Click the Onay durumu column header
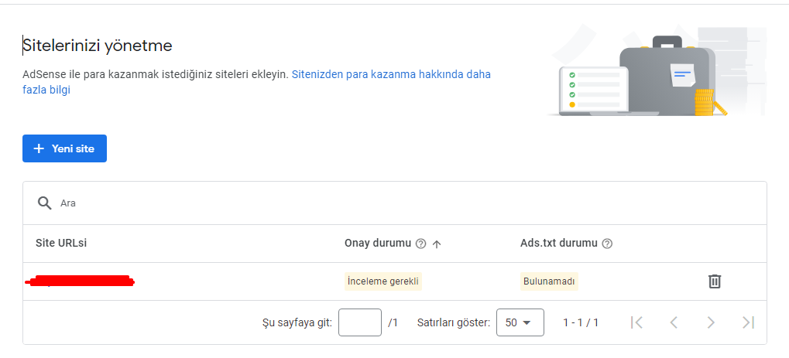 click(x=378, y=244)
